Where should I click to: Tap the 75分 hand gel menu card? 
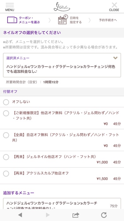[62, 204]
